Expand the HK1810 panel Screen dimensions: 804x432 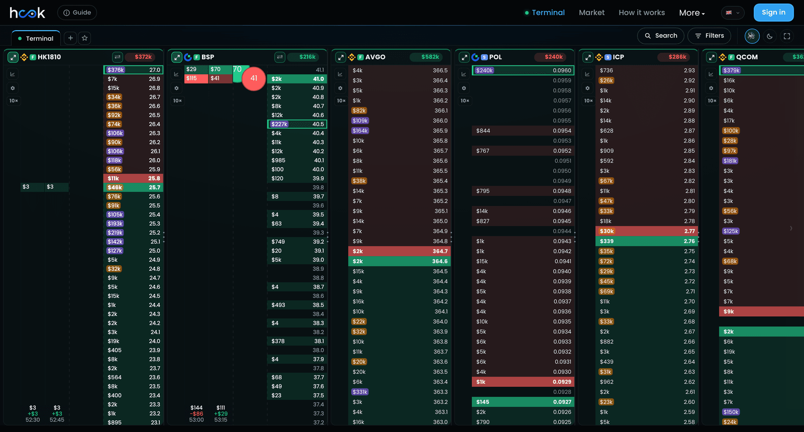(13, 57)
